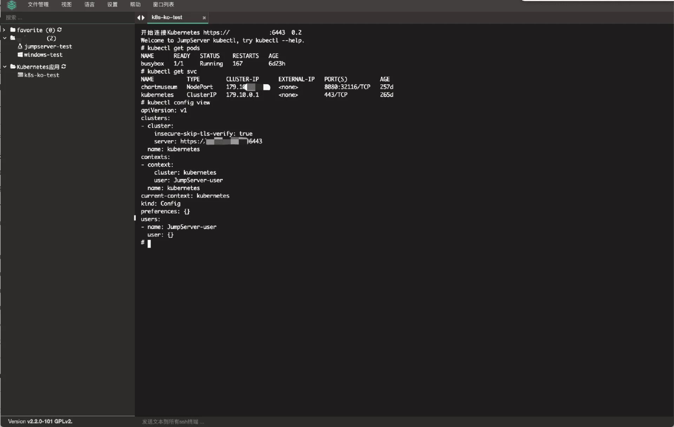The height and width of the screenshot is (427, 674).
Task: Click the tab right arrow
Action: coord(143,18)
